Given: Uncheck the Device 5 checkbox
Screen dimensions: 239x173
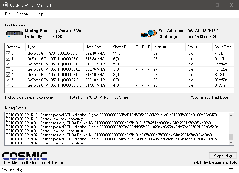Looking at the screenshot, I should coord(8,80).
